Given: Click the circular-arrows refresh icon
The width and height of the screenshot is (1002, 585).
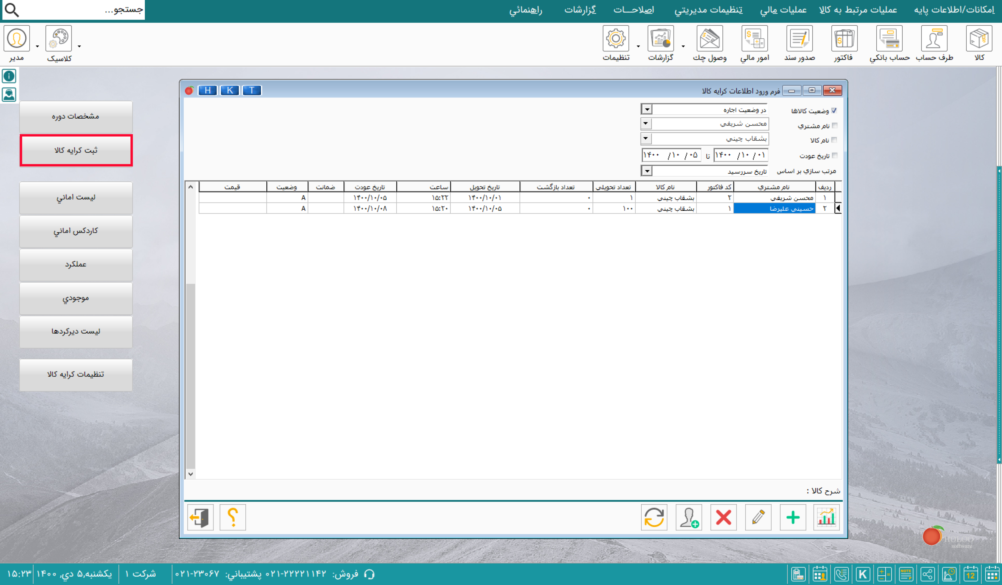Looking at the screenshot, I should click(654, 517).
